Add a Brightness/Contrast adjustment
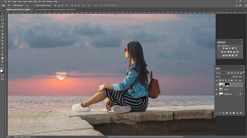247x138 pixels. pyautogui.click(x=223, y=48)
